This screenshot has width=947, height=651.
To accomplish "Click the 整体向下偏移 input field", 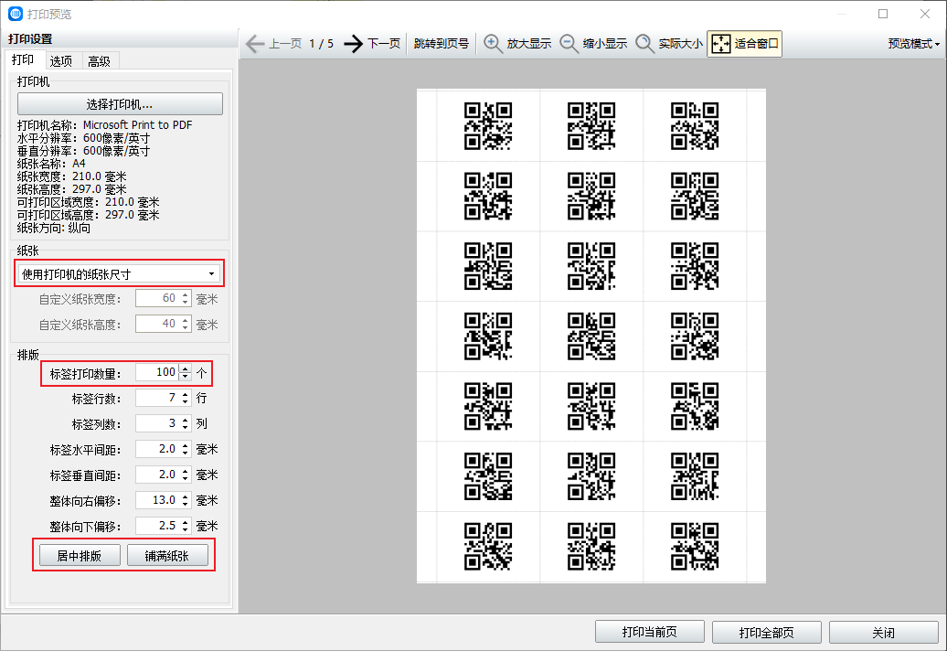I will (157, 526).
